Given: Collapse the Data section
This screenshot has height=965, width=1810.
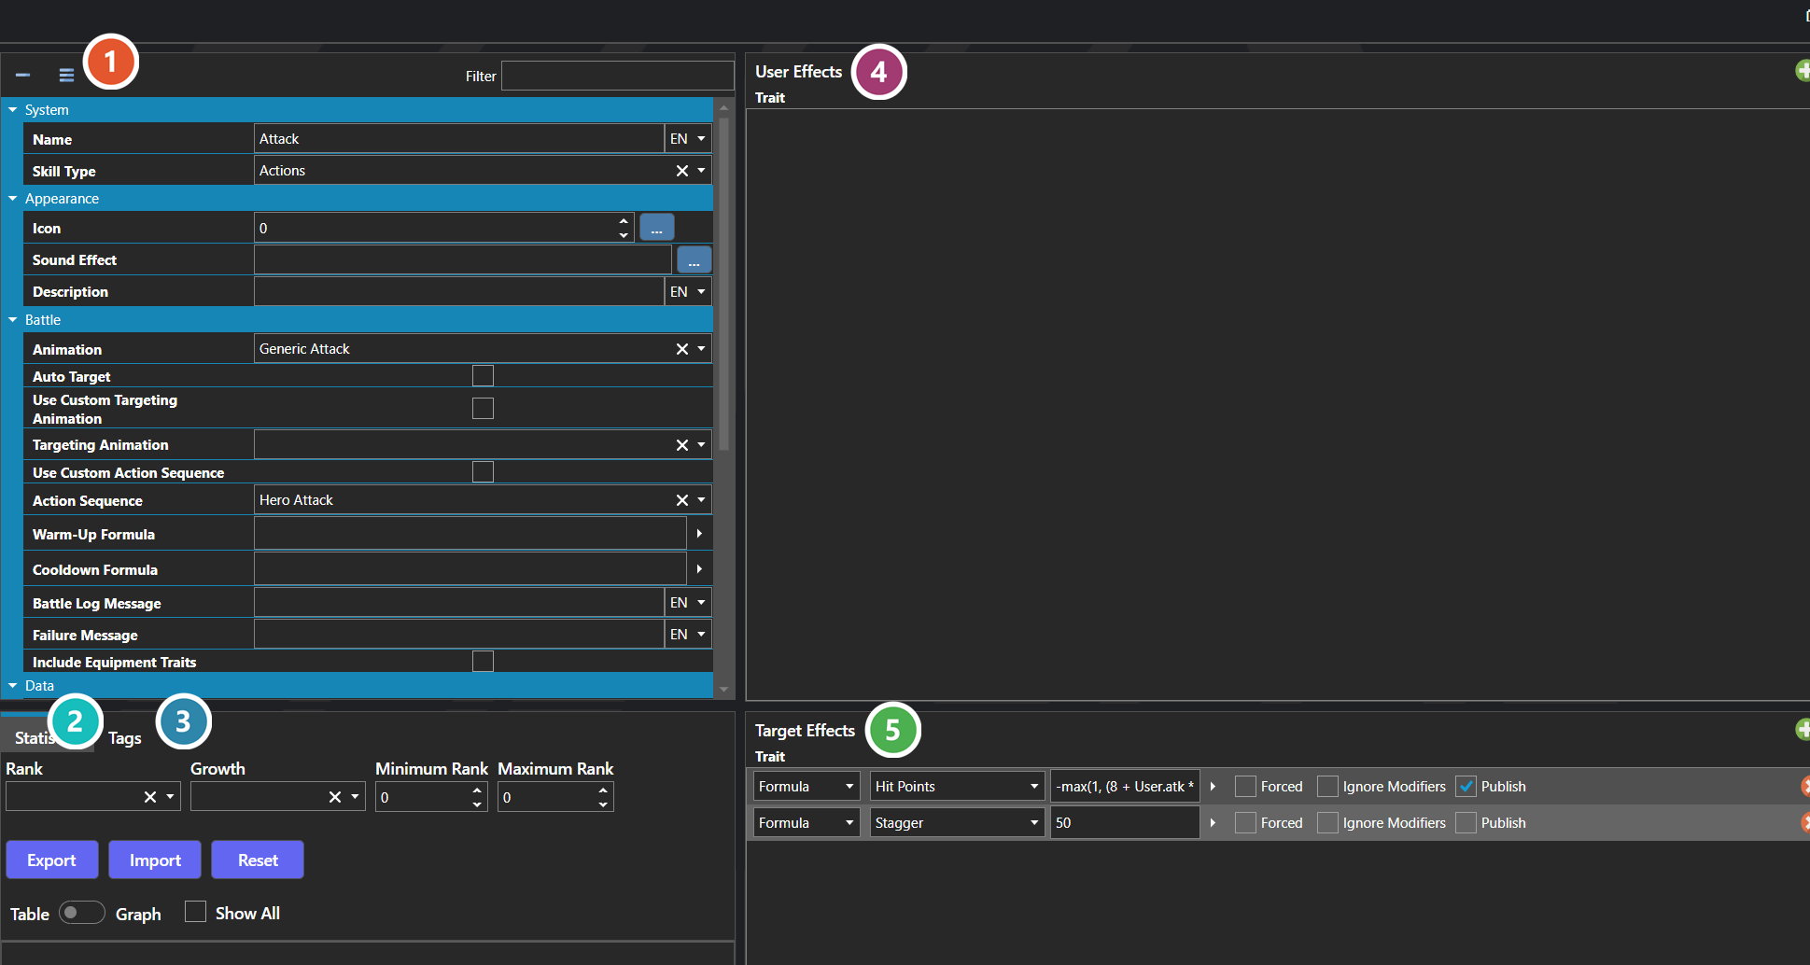Looking at the screenshot, I should 13,686.
